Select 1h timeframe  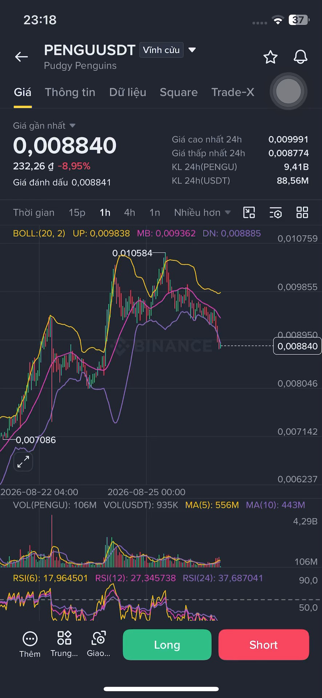pyautogui.click(x=105, y=213)
